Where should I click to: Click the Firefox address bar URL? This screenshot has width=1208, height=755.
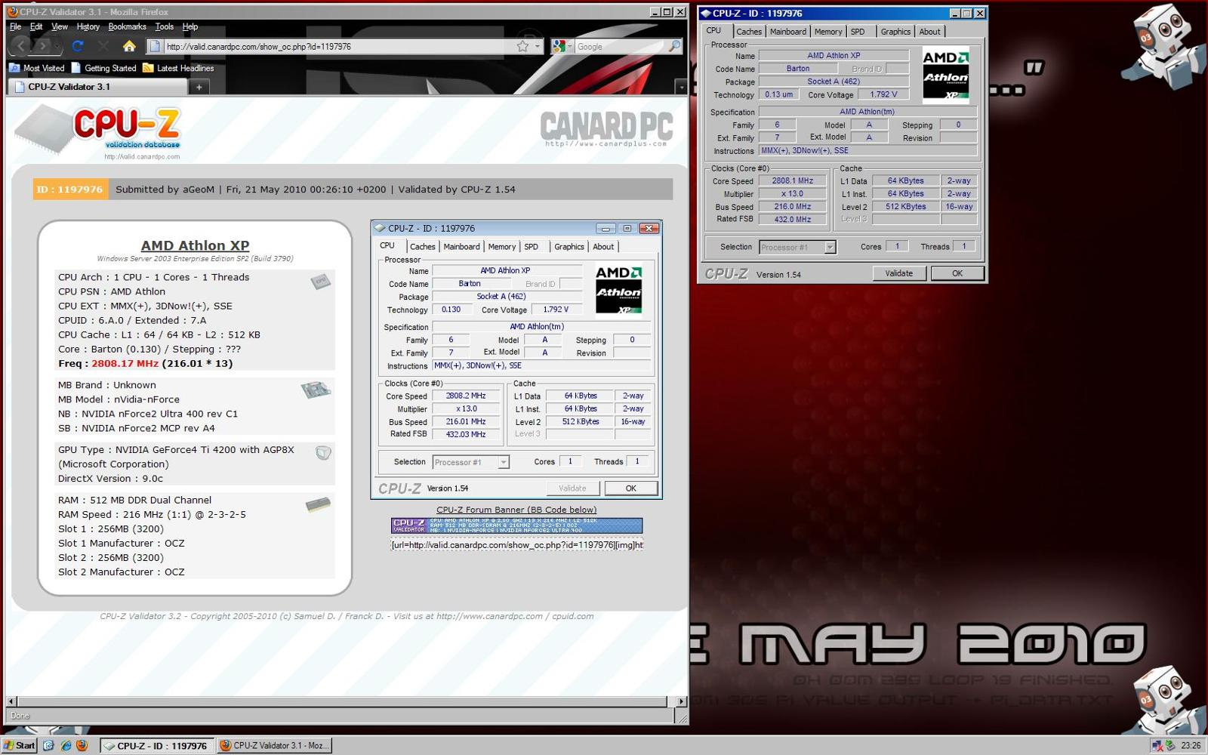tap(259, 46)
